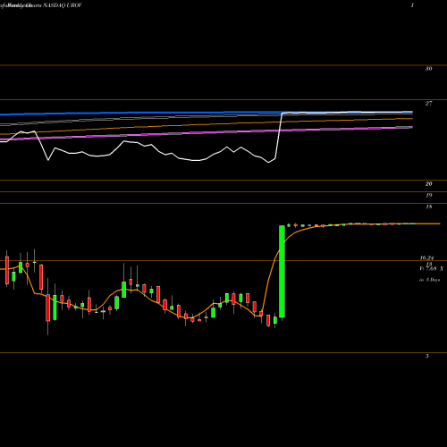Click the 16.24 current price label
Image resolution: width=447 pixels, height=447 pixels.
[x=426, y=257]
